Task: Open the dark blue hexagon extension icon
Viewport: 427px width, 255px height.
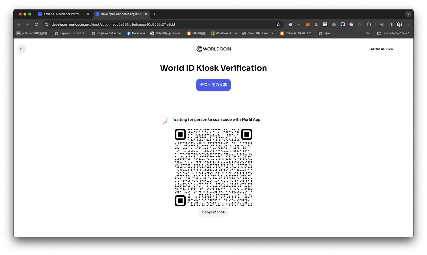Action: pos(343,25)
